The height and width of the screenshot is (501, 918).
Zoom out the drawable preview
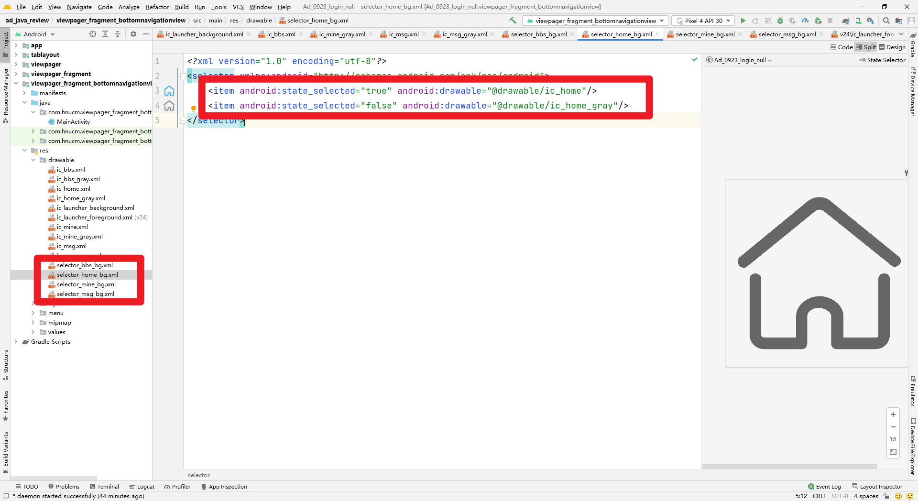pyautogui.click(x=893, y=427)
